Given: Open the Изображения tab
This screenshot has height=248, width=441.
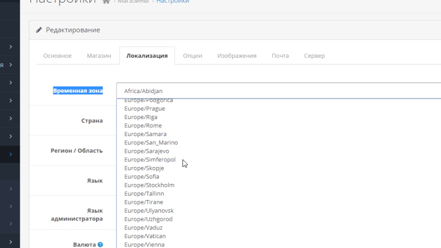Looking at the screenshot, I should pos(237,56).
